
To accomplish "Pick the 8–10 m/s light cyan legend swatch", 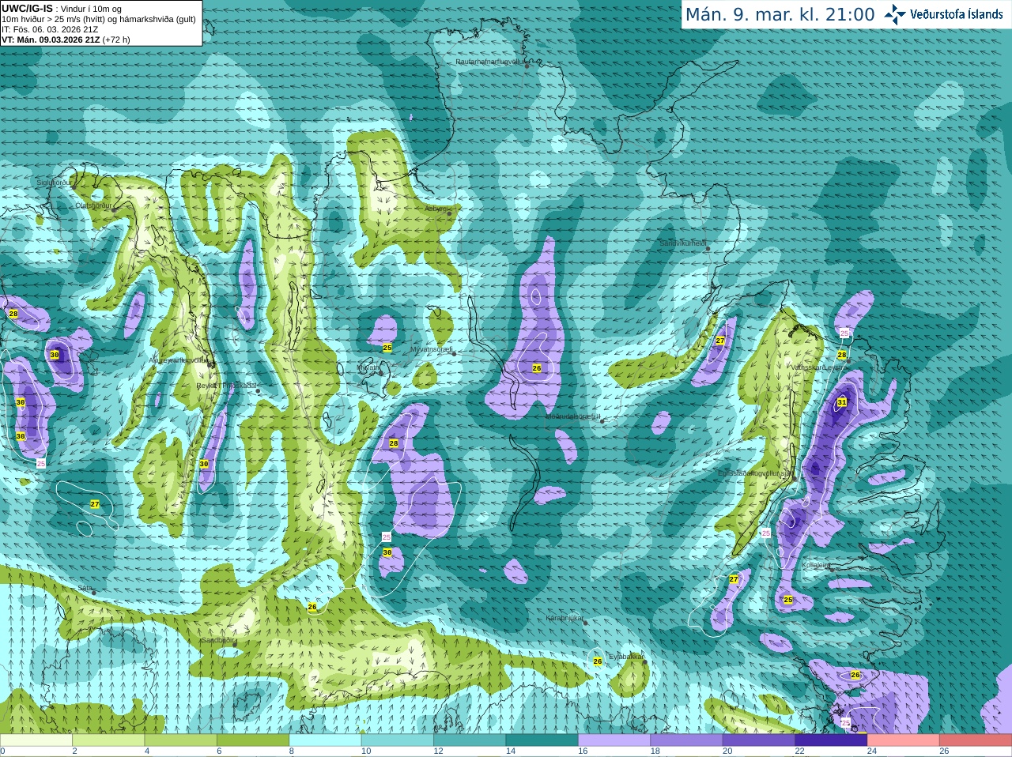I will tap(326, 740).
